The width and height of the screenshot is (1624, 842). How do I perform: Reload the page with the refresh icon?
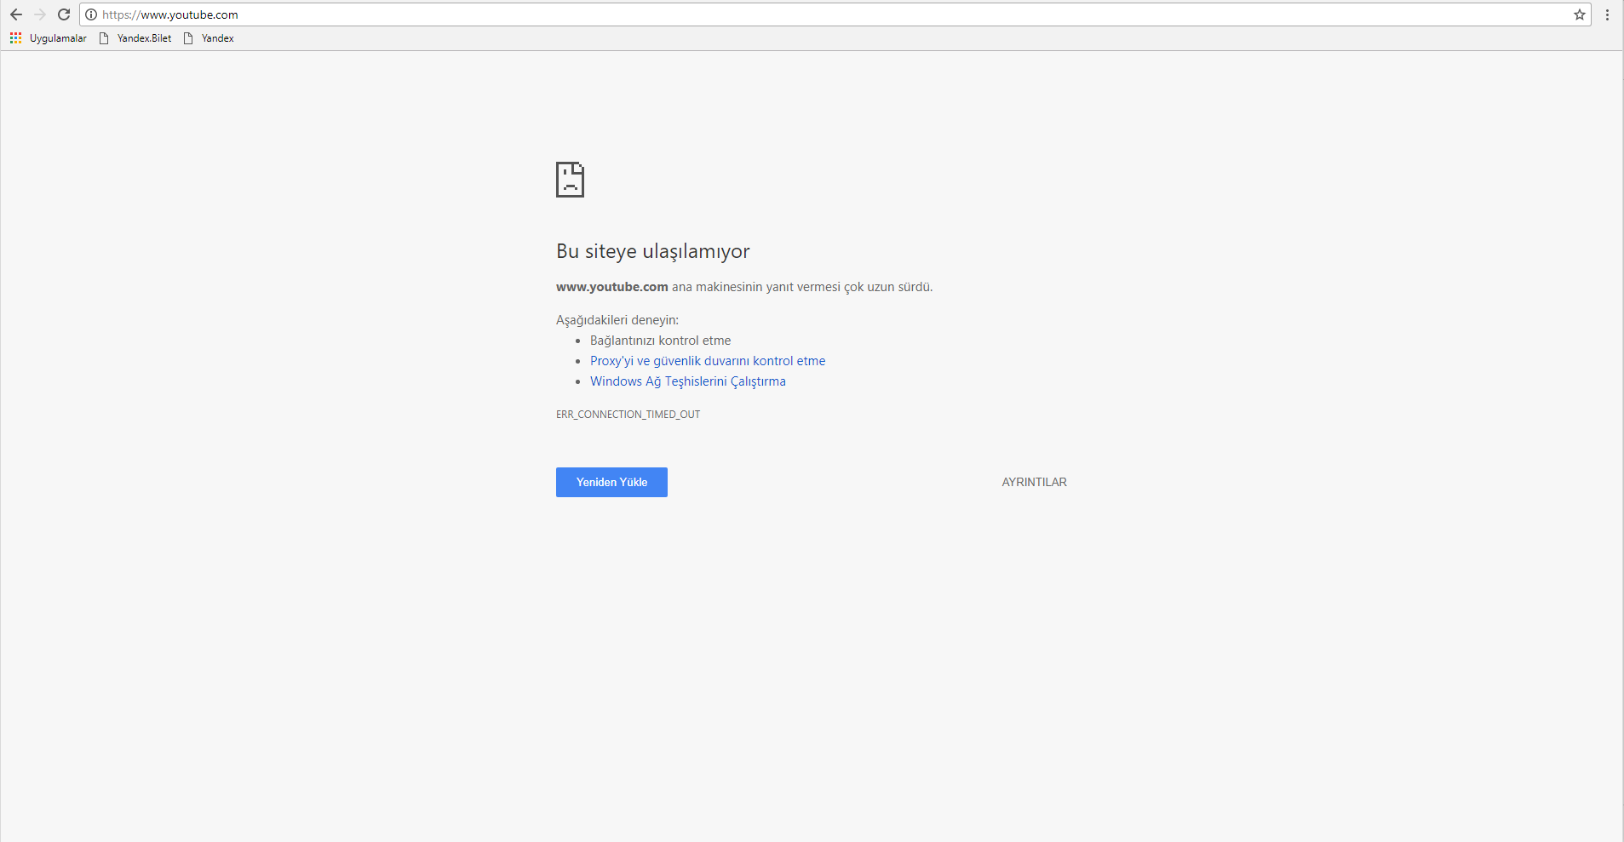[x=64, y=14]
